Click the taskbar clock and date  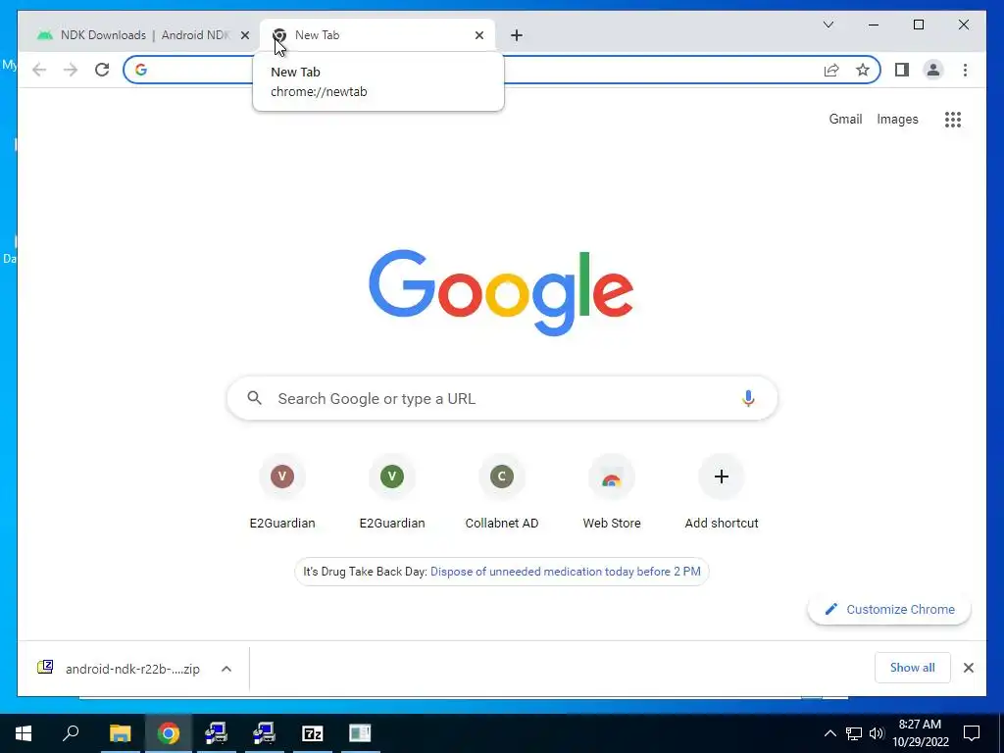tap(920, 733)
